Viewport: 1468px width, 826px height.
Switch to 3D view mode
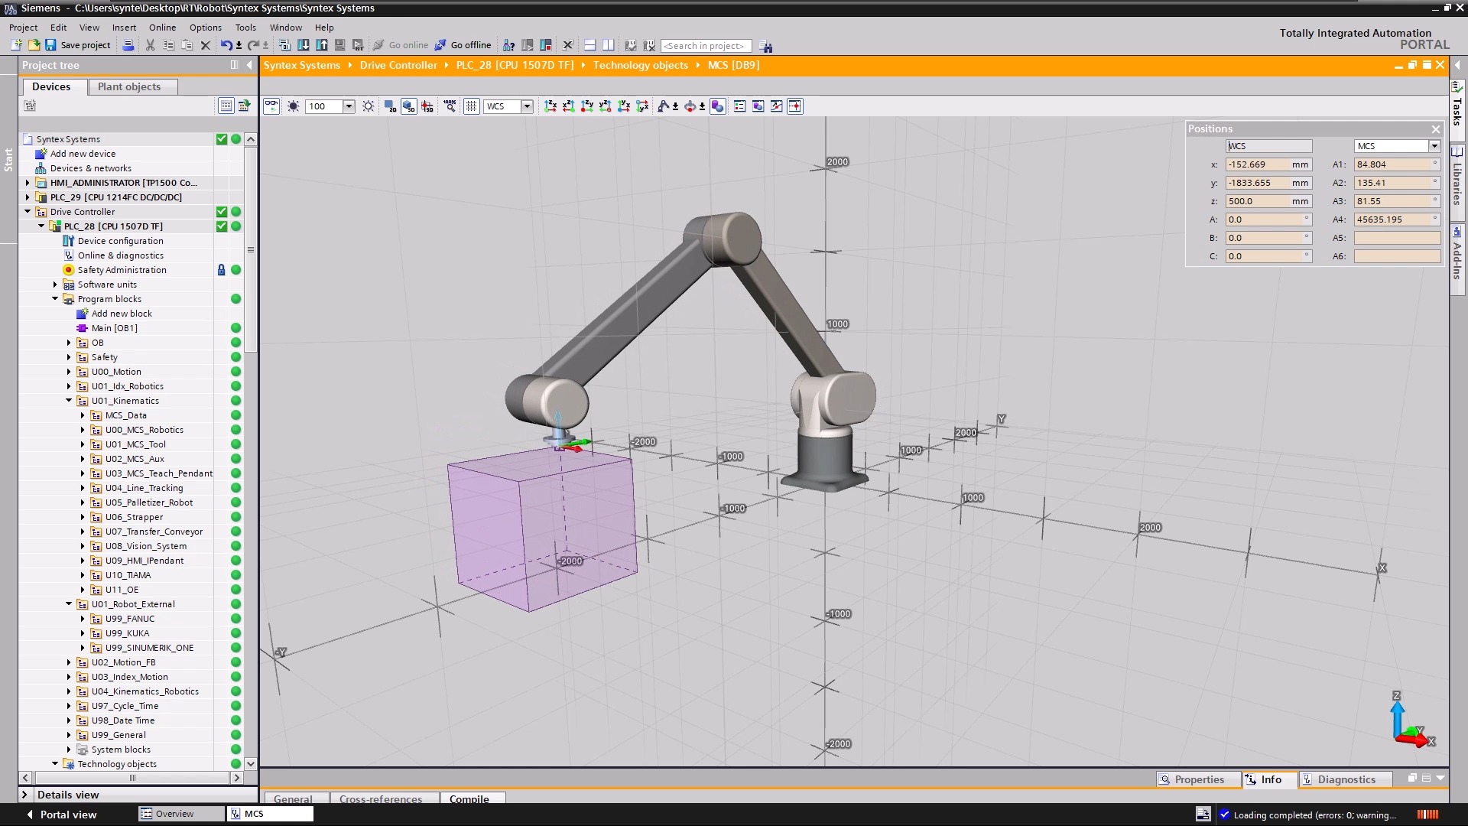coord(408,106)
